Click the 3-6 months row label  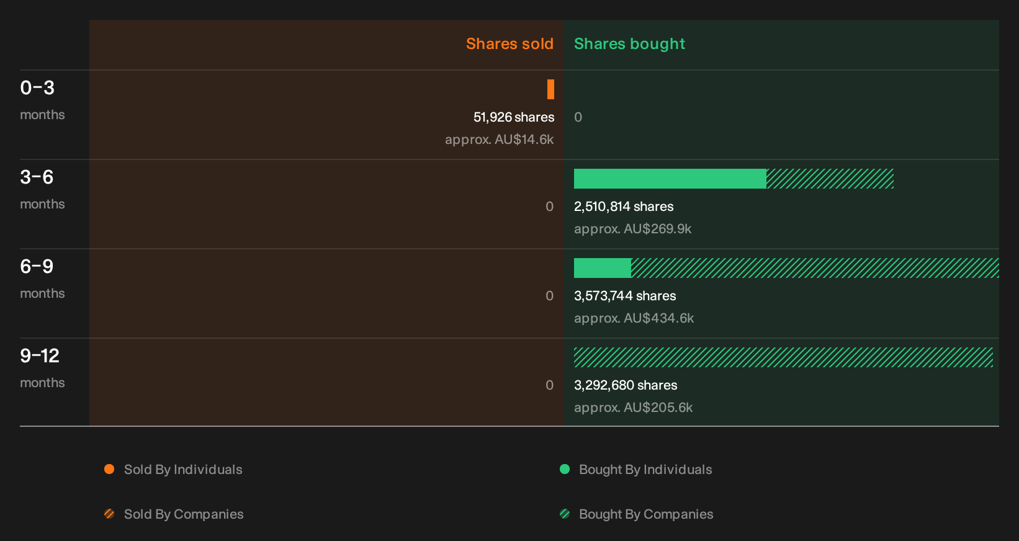(42, 189)
